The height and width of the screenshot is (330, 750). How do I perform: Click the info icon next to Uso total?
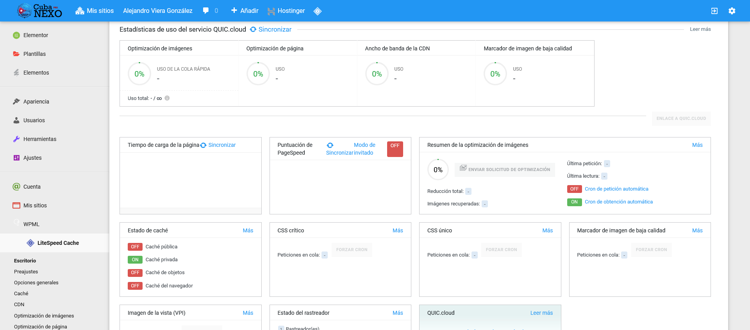point(167,98)
